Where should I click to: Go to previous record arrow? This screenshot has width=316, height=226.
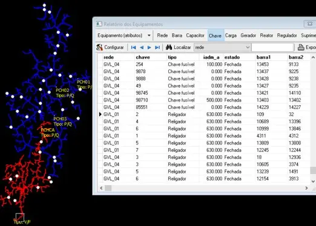pos(142,47)
